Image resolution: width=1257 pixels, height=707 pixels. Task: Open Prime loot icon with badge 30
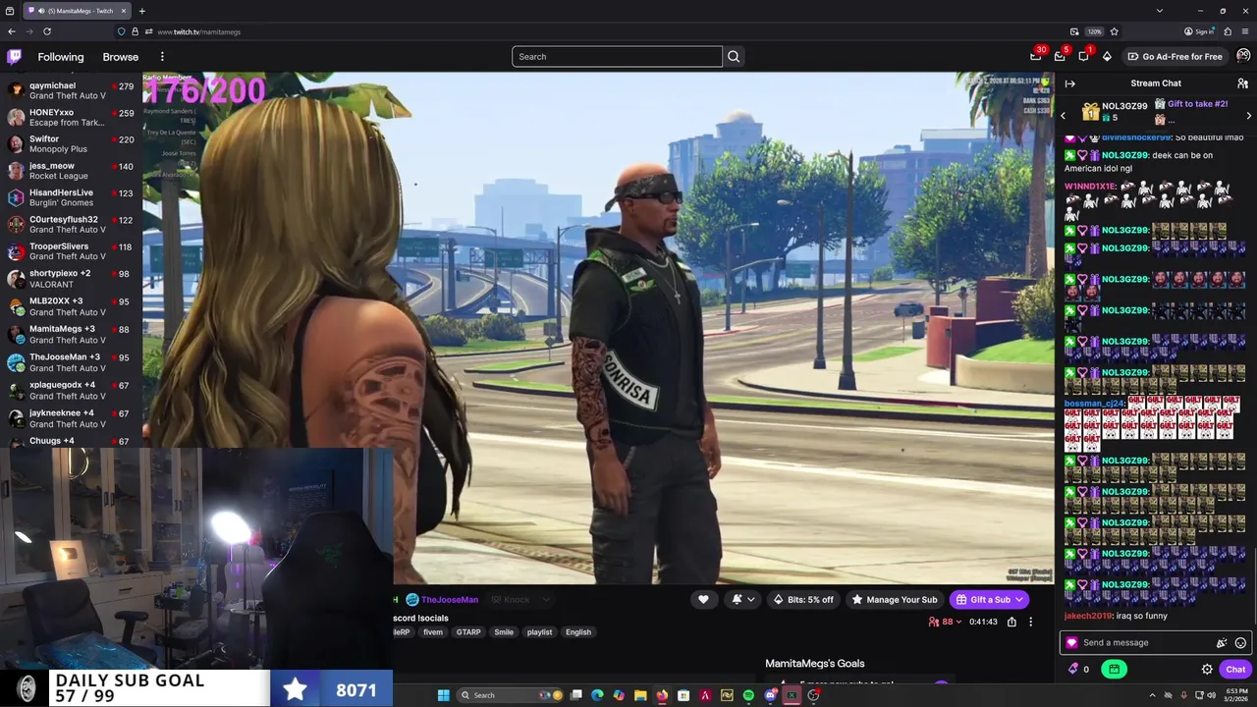coord(1036,56)
